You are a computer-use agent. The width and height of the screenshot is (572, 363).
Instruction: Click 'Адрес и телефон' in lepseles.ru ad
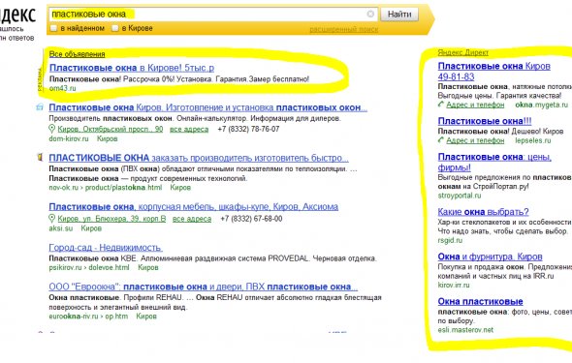(475, 140)
